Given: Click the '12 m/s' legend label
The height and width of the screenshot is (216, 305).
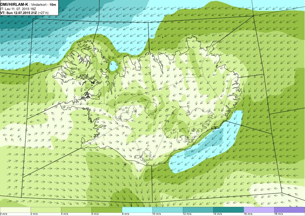Looking at the screenshot, I should [x=187, y=214].
